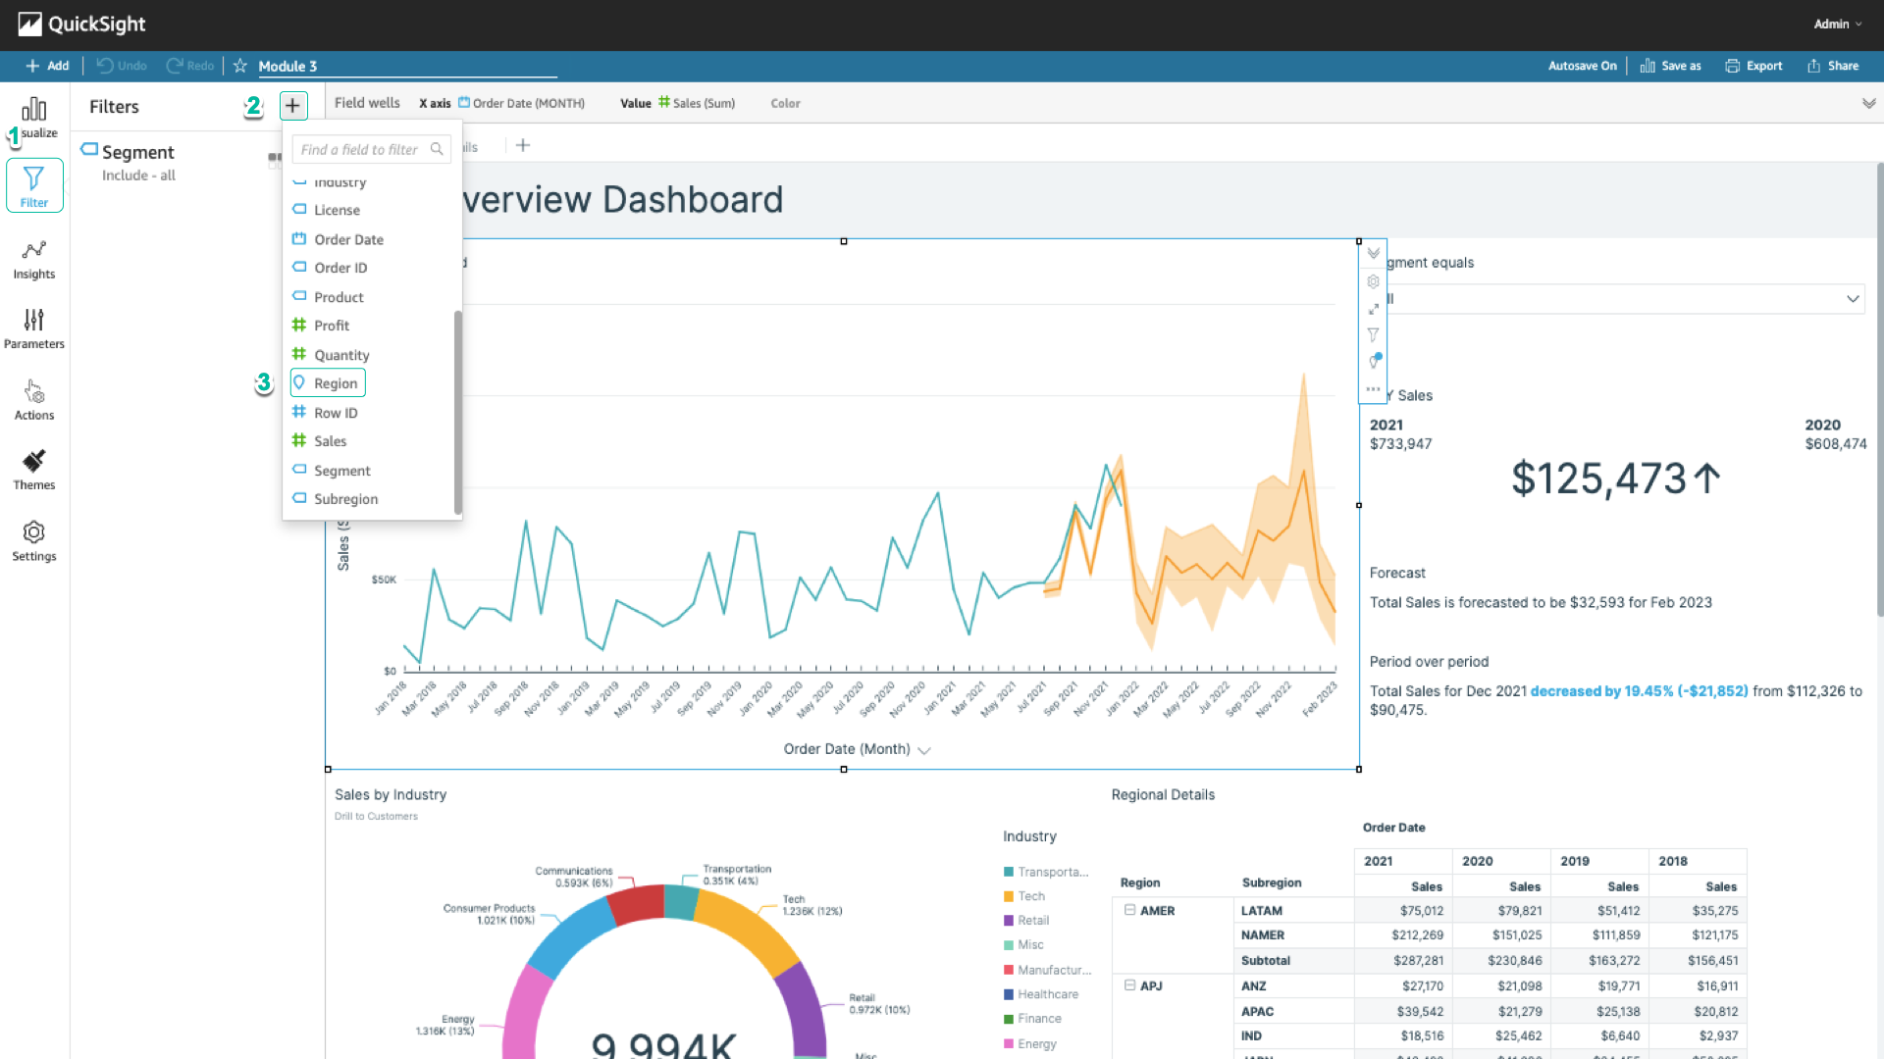Open the Parameters panel
1884x1059 pixels.
pyautogui.click(x=34, y=328)
